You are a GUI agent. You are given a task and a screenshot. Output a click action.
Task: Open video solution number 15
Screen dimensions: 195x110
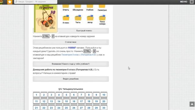pyautogui.click(x=66, y=101)
